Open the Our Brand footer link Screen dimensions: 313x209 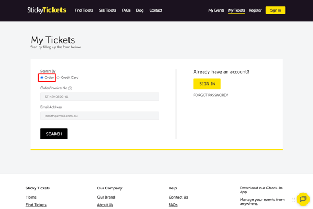pos(106,197)
